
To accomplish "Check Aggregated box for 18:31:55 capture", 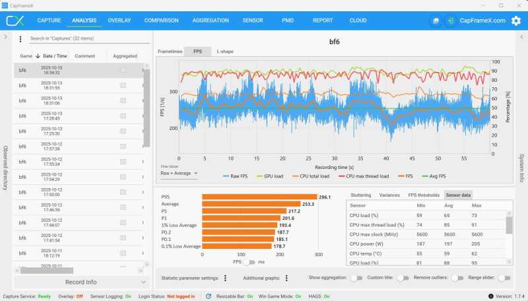I will pyautogui.click(x=123, y=86).
